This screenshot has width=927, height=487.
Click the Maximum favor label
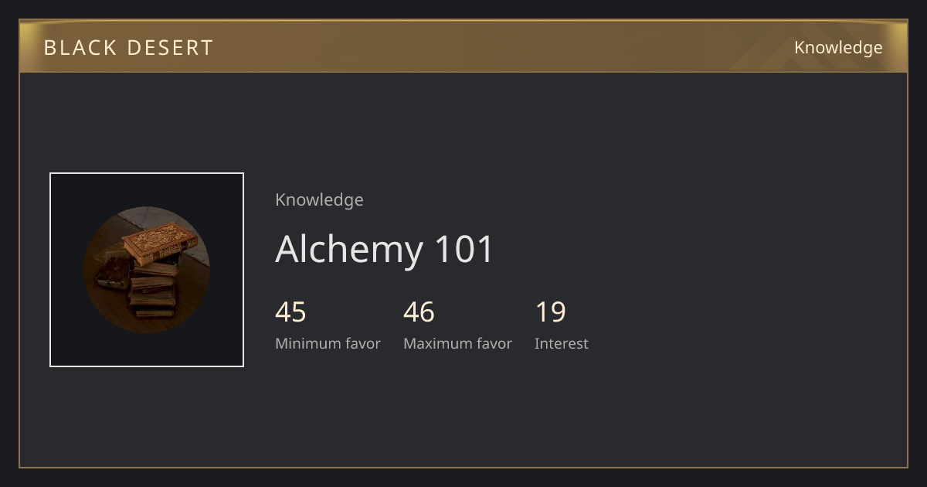(457, 344)
